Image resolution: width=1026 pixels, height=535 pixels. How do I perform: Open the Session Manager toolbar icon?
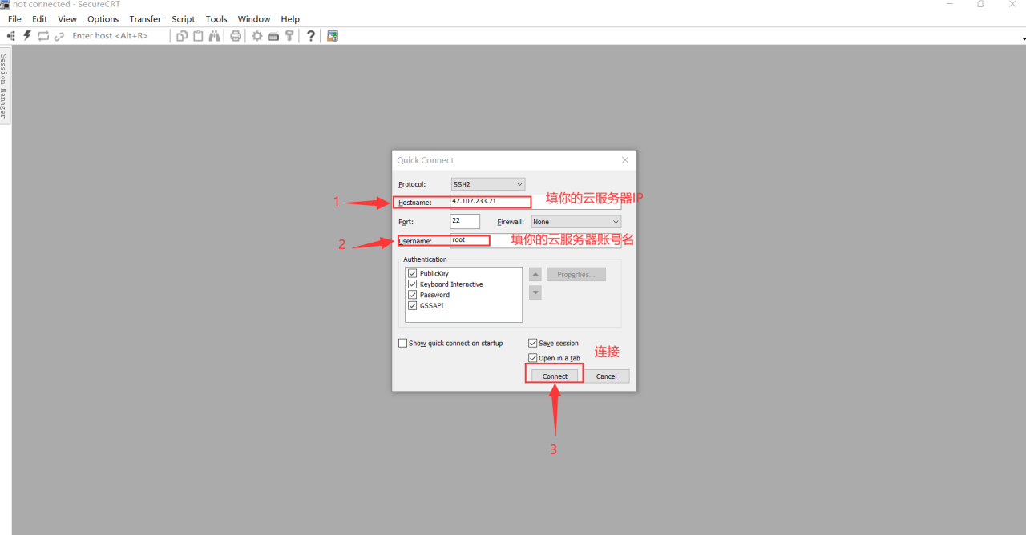[x=11, y=36]
